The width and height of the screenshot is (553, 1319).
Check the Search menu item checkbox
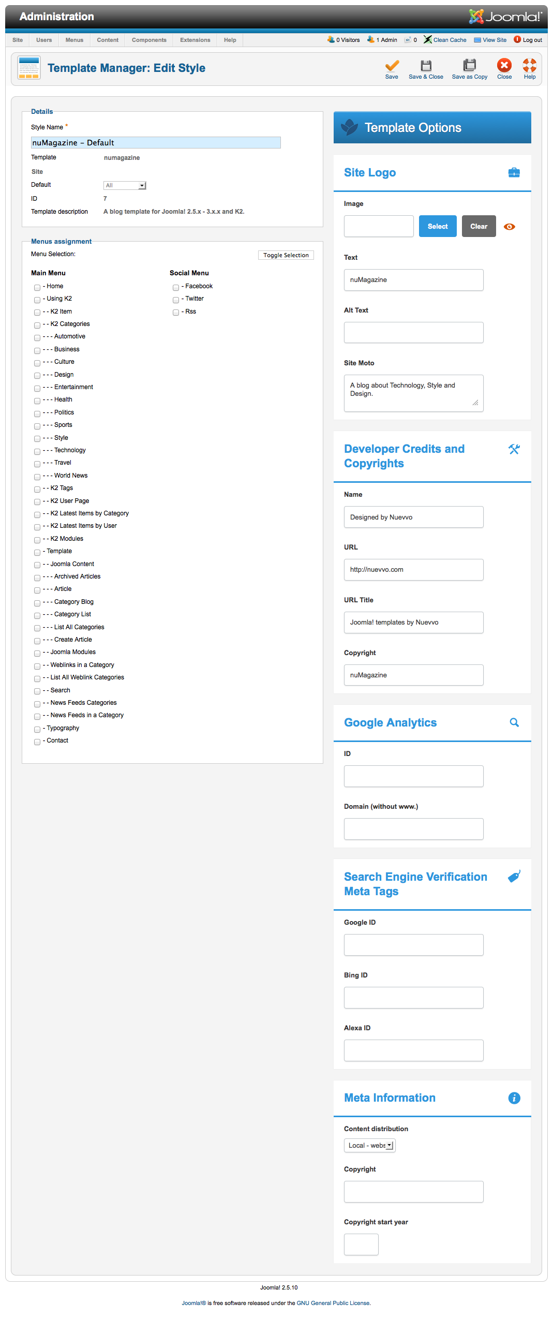click(37, 691)
